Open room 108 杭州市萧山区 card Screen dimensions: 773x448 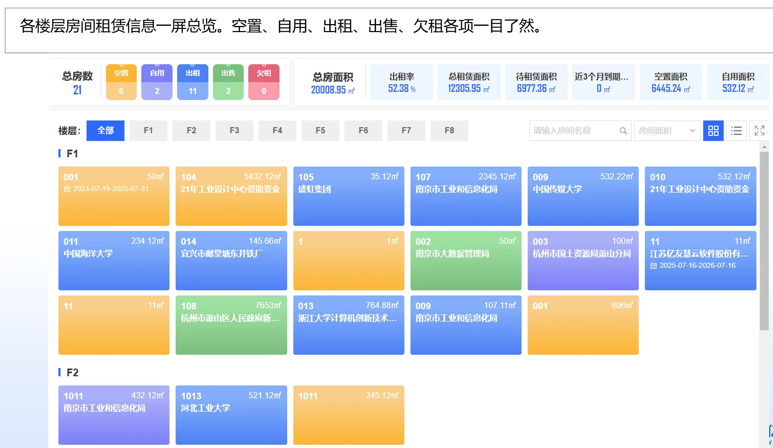[x=231, y=325]
